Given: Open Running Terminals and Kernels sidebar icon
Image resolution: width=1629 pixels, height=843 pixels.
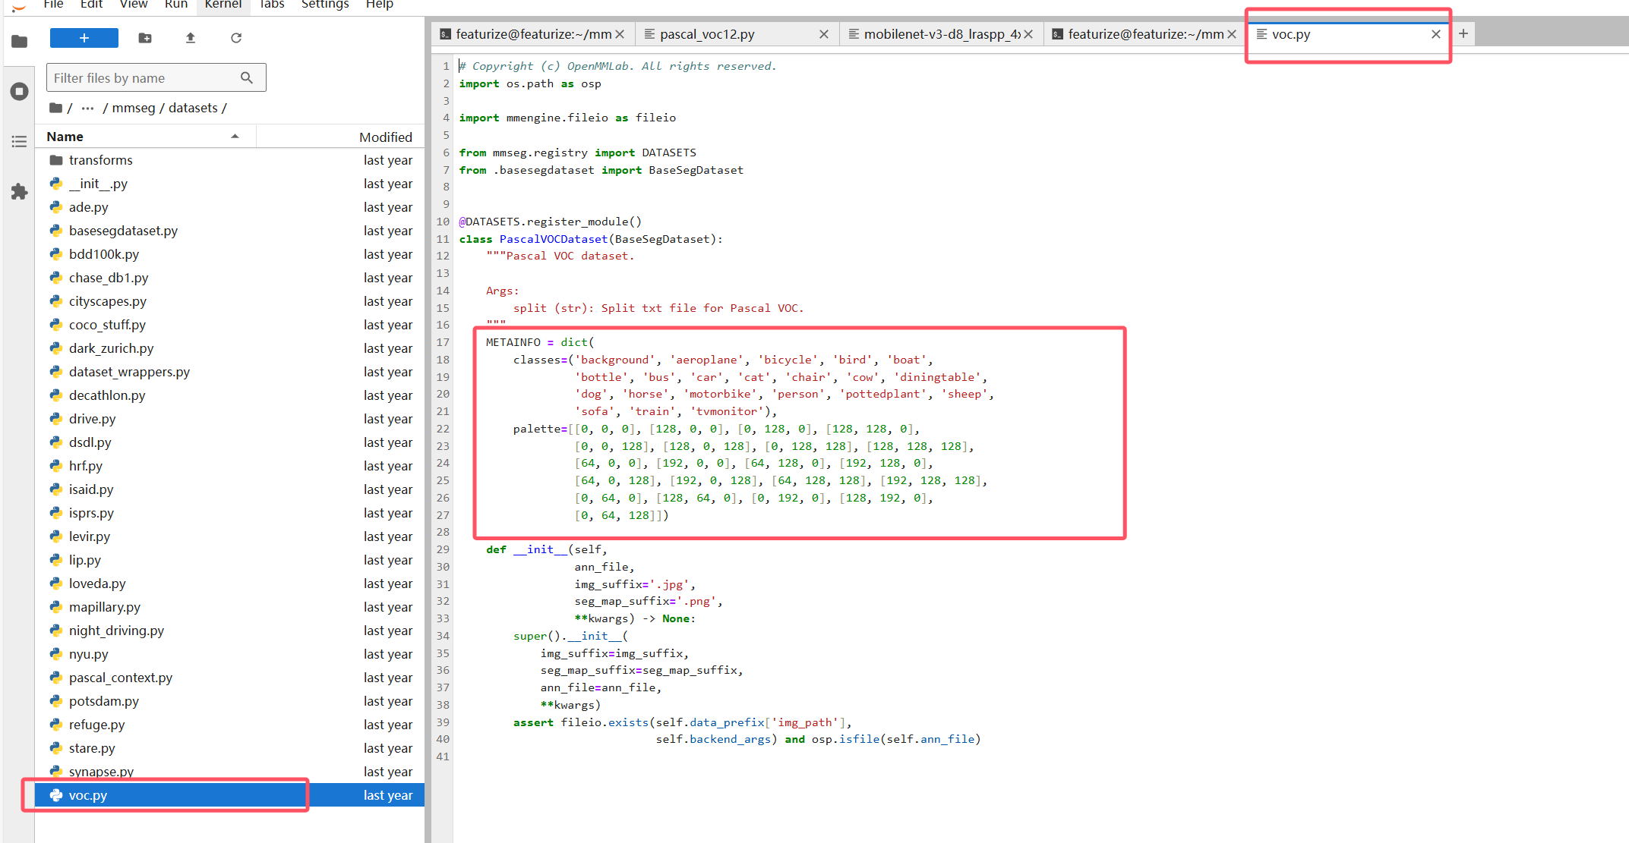Looking at the screenshot, I should point(20,92).
